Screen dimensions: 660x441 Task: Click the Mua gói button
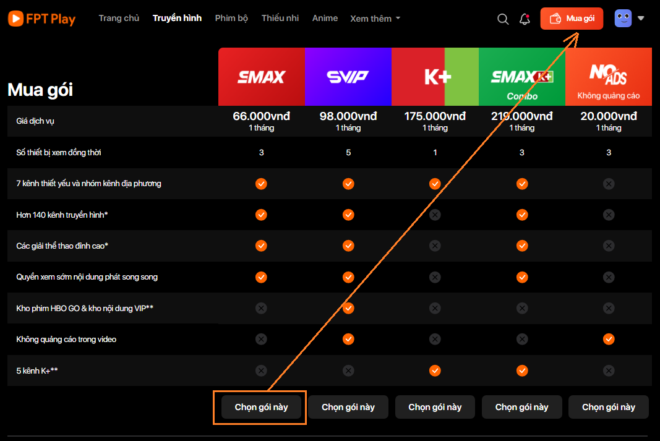572,19
